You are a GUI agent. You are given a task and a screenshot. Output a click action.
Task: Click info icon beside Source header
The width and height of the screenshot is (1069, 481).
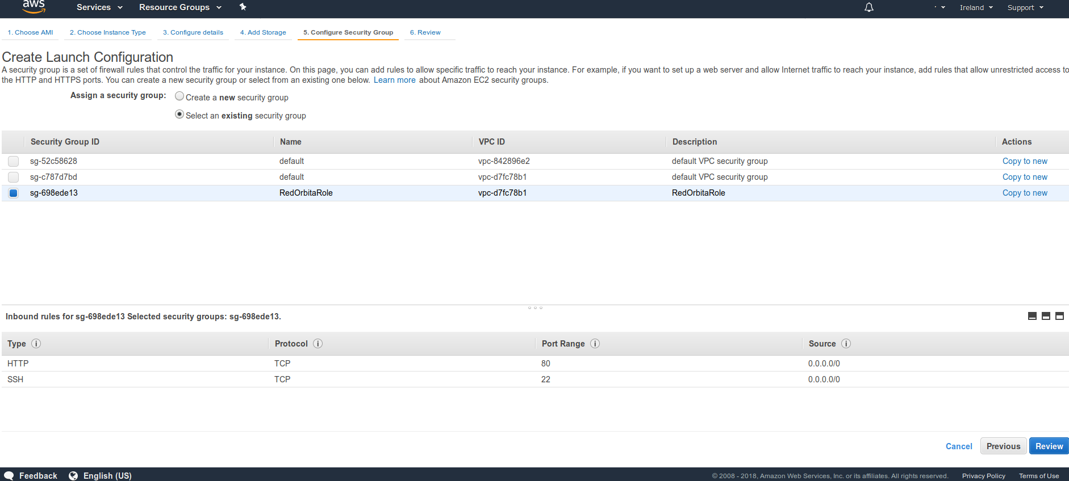(x=846, y=344)
